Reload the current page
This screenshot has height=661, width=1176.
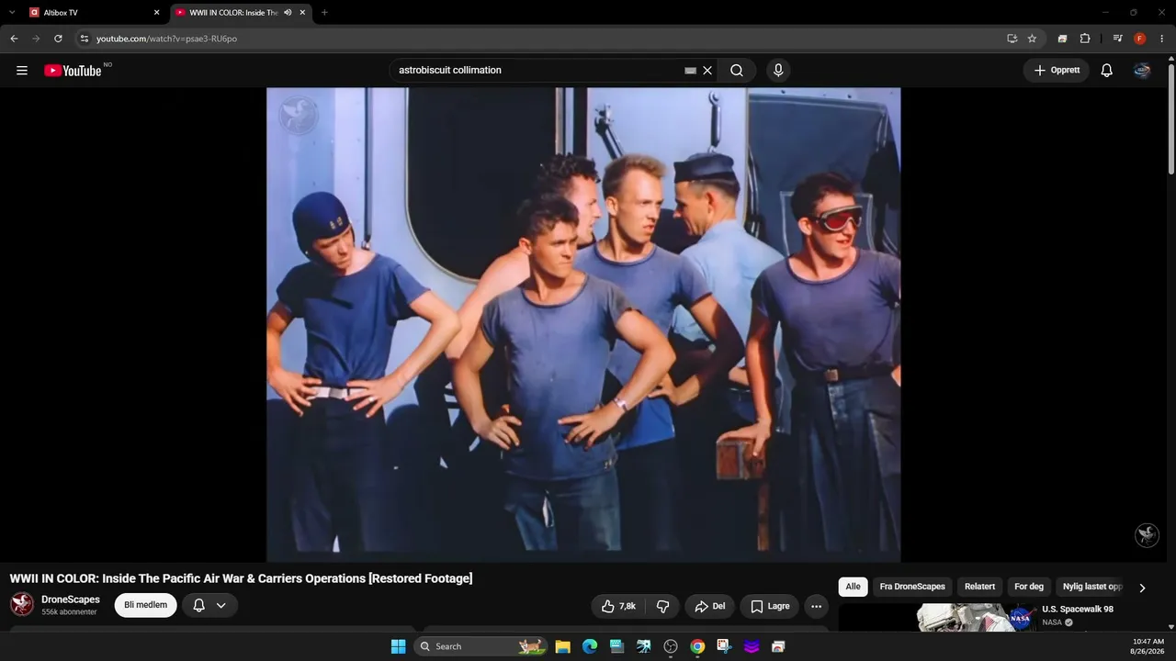58,39
